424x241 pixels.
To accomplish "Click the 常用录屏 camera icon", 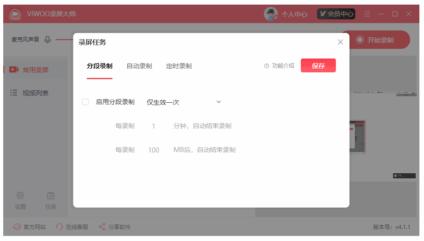I will [x=14, y=70].
